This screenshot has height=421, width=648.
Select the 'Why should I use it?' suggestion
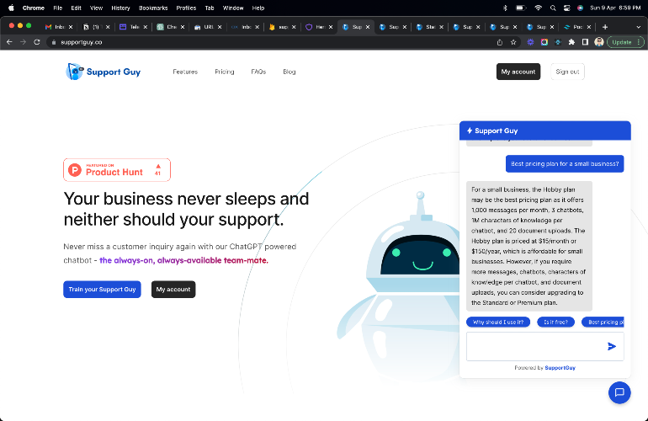point(498,322)
